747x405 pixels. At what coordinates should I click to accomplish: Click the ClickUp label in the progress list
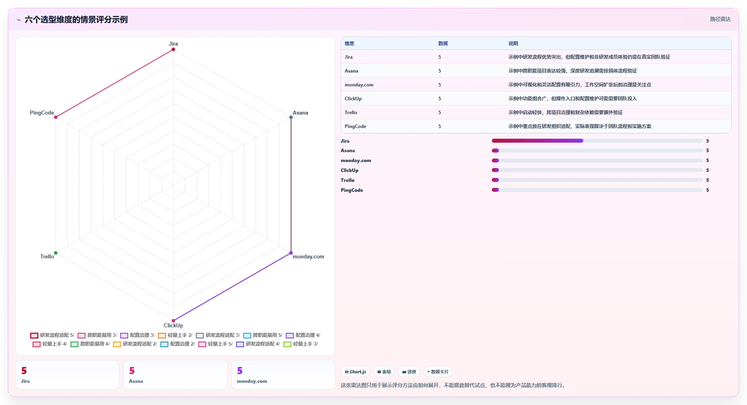350,170
